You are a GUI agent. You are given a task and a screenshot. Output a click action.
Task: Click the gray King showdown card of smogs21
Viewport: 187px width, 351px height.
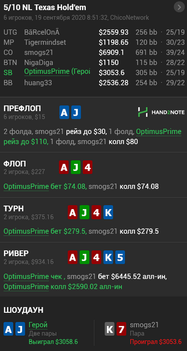[x=110, y=328]
